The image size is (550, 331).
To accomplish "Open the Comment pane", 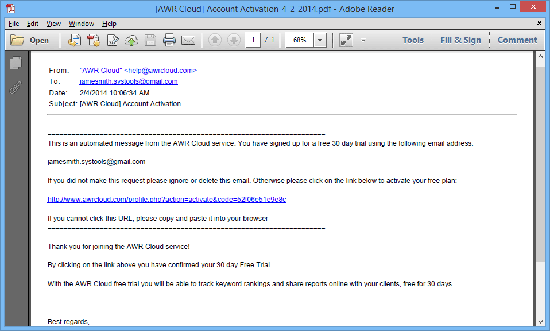I will coord(517,40).
